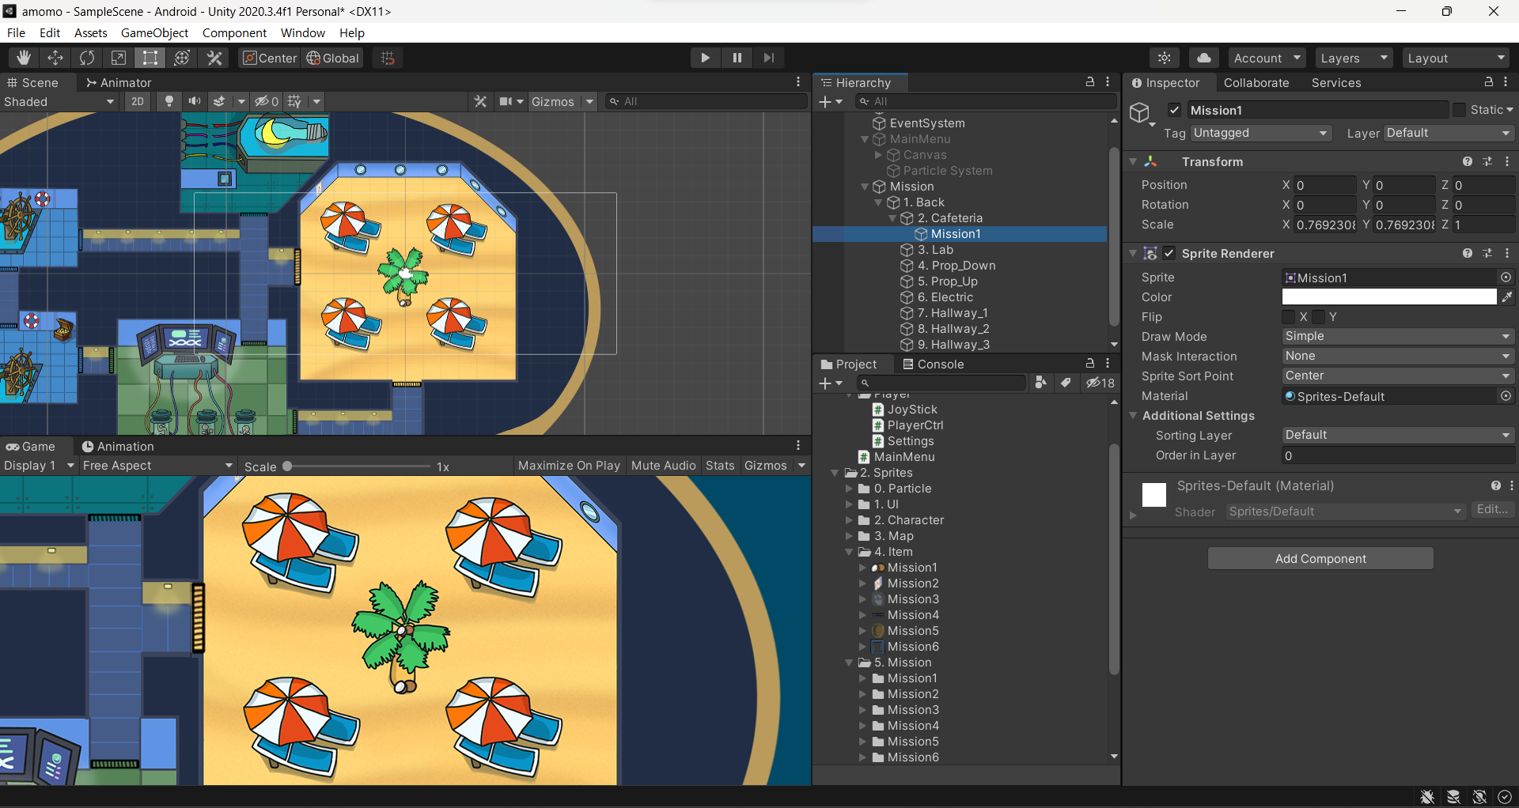This screenshot has height=808, width=1519.
Task: Open custom editor tools
Action: point(214,58)
